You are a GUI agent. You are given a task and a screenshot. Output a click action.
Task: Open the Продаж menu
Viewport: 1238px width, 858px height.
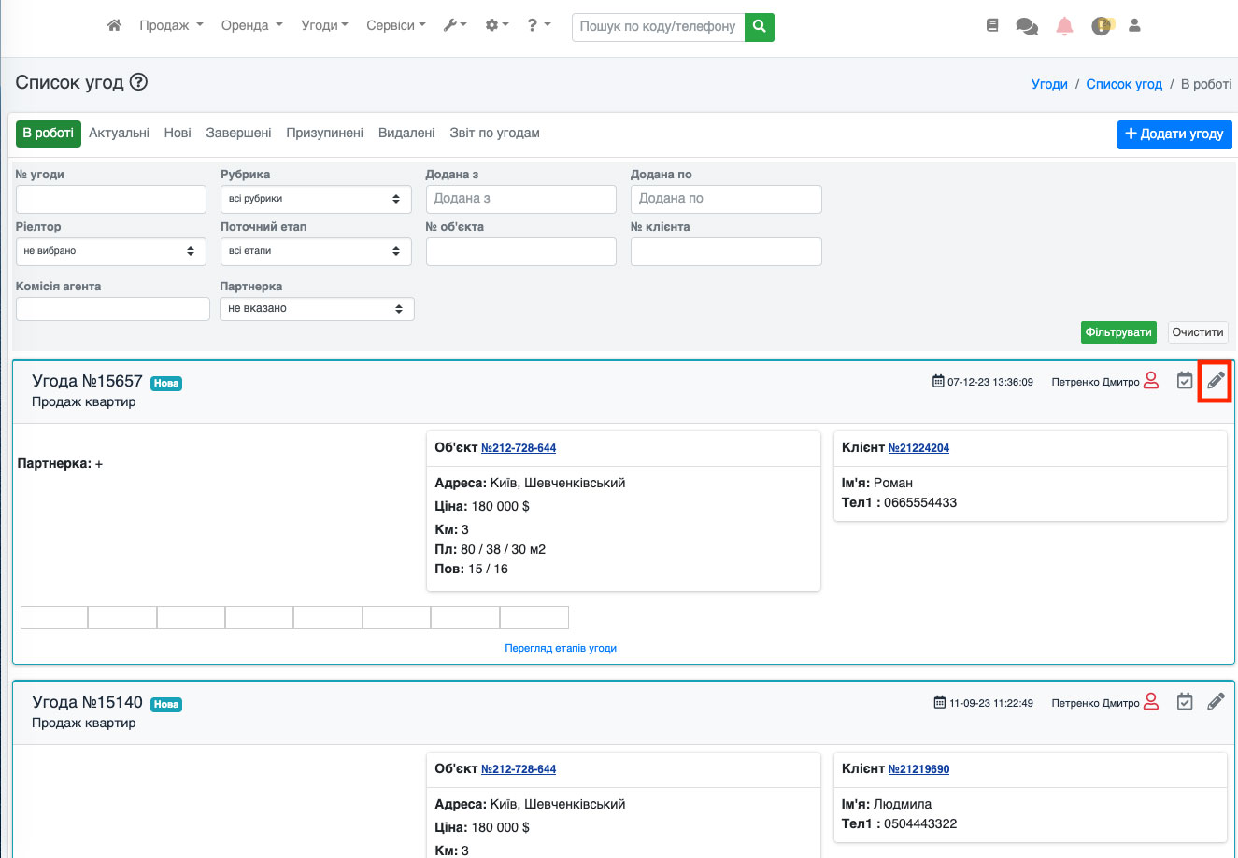(x=171, y=26)
